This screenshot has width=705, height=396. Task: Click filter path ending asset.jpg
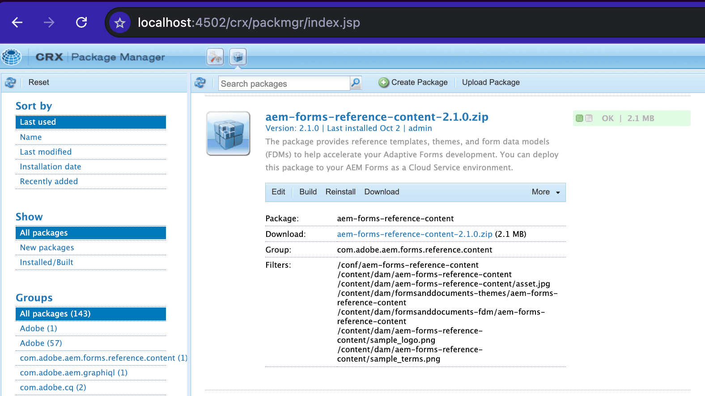point(444,284)
